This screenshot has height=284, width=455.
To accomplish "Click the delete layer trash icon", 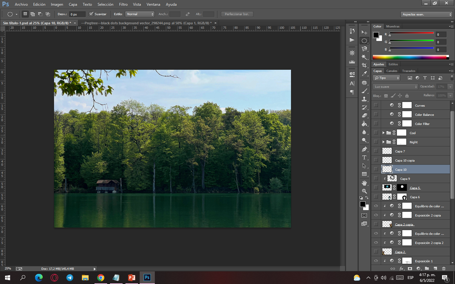I will click(x=444, y=268).
